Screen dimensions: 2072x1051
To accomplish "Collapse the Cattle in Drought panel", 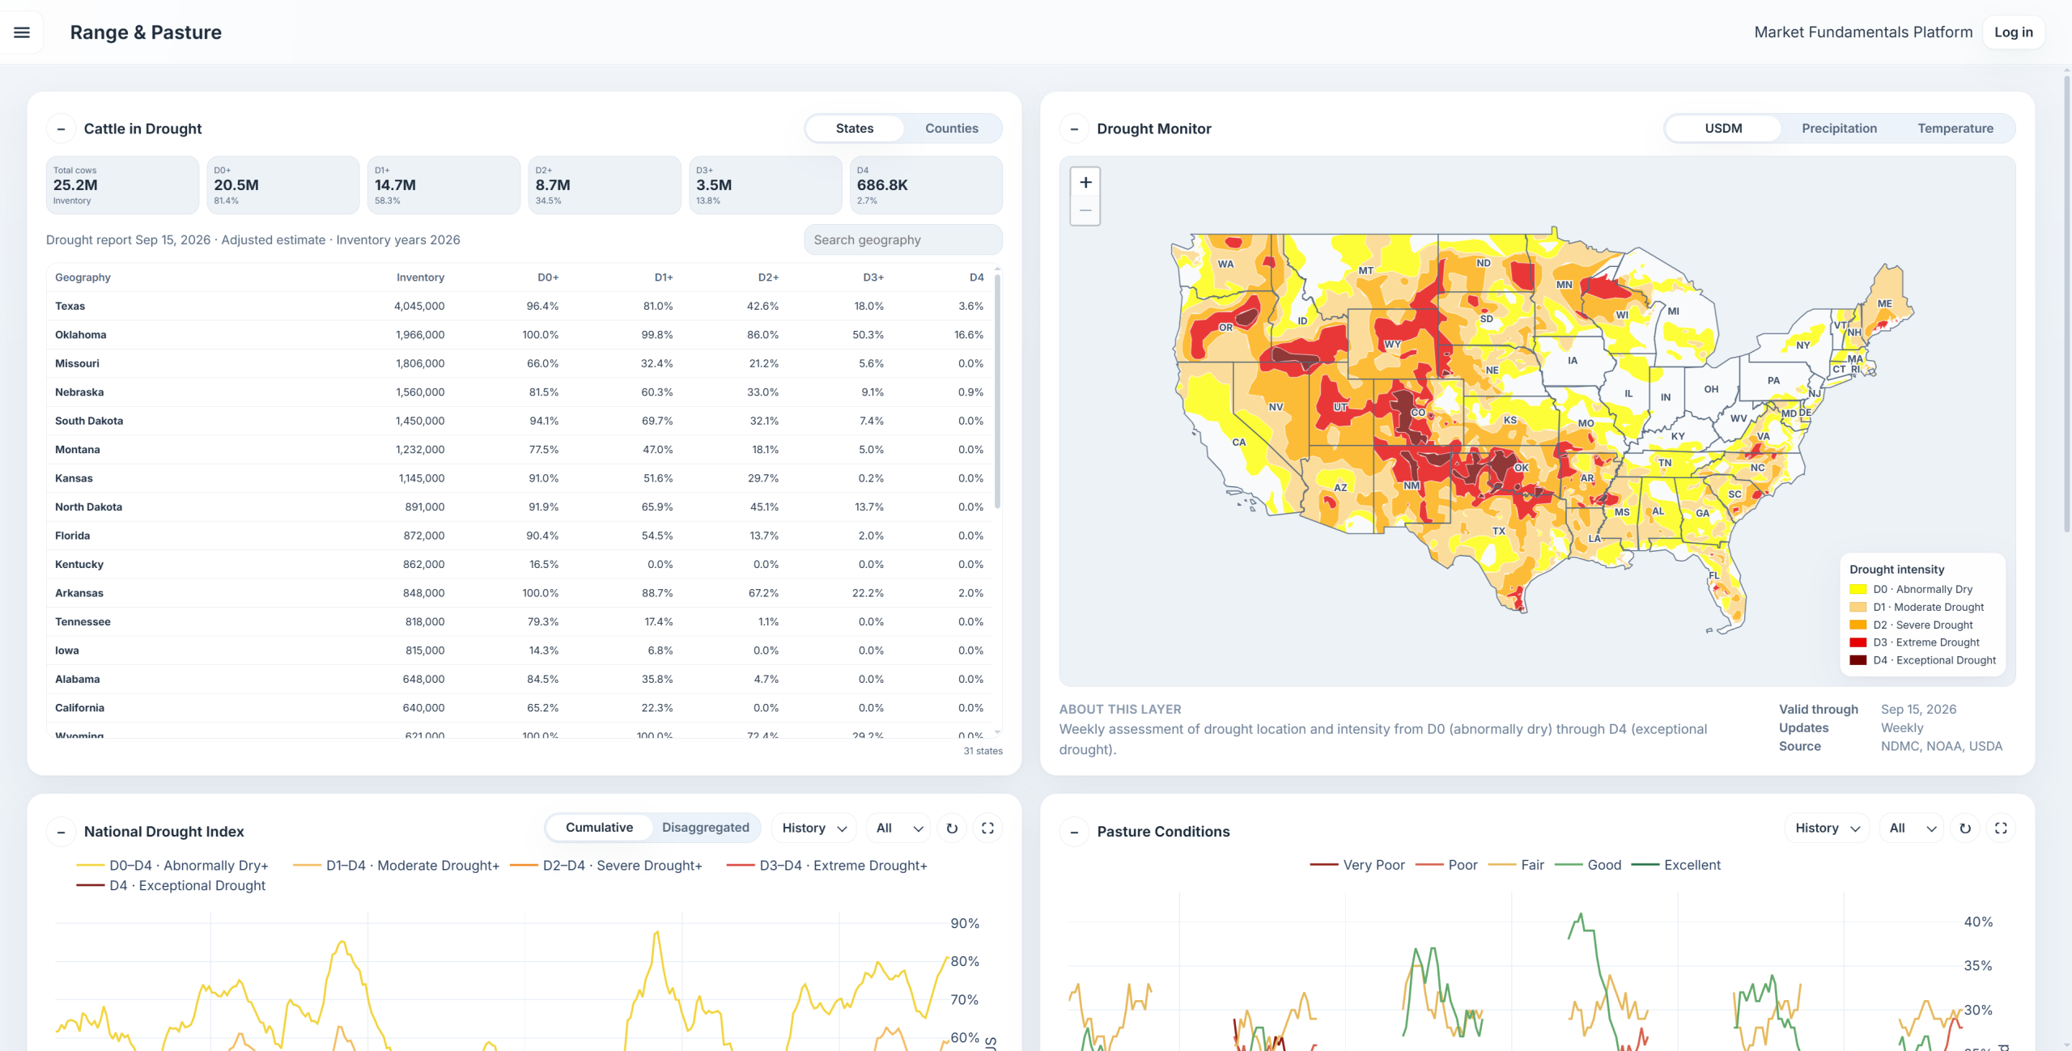I will pos(61,129).
